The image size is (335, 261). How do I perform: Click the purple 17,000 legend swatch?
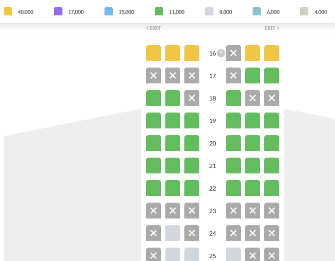[58, 12]
